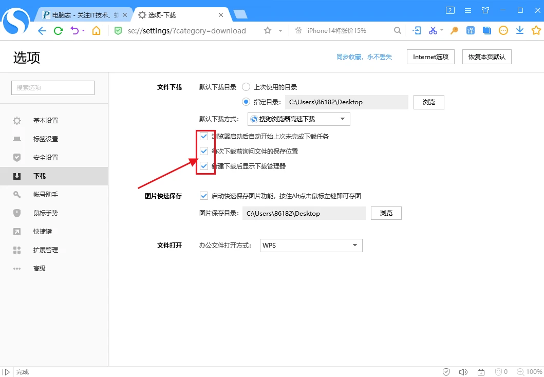Click the status bar add-window icon

pos(481,372)
